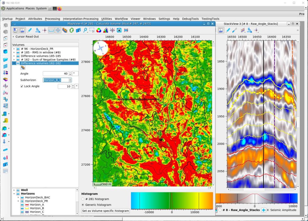This screenshot has height=221, width=308.
Task: Select the screwdriver tool in StackView-3 toolbar
Action: 235,30
